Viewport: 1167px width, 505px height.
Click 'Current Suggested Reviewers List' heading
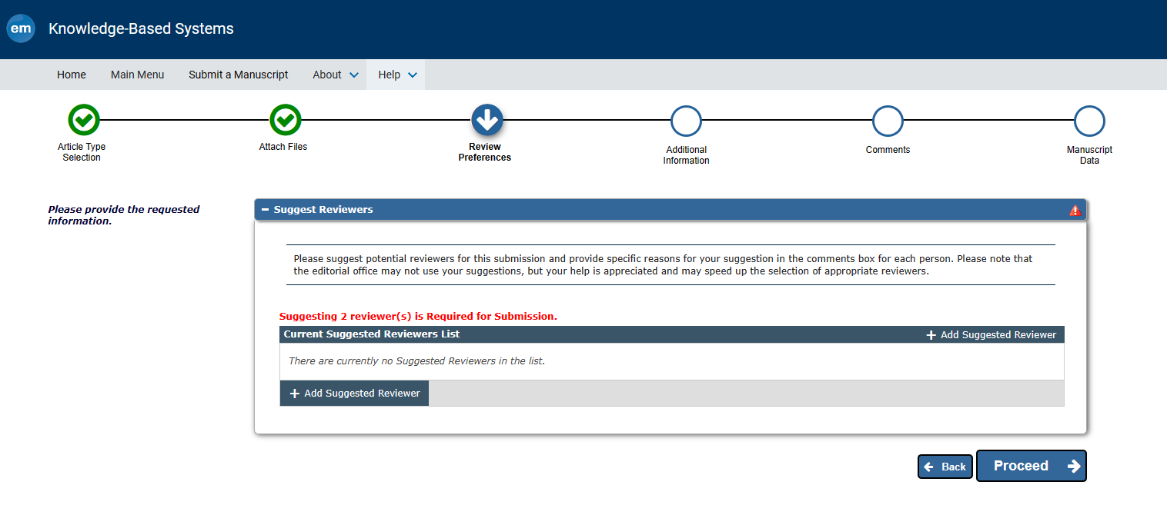tap(372, 334)
